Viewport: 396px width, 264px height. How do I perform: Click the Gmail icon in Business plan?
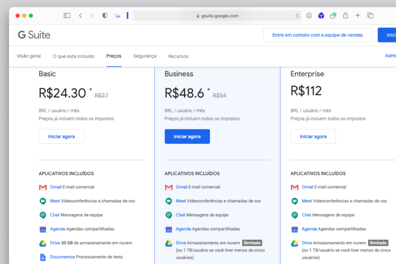[169, 187]
